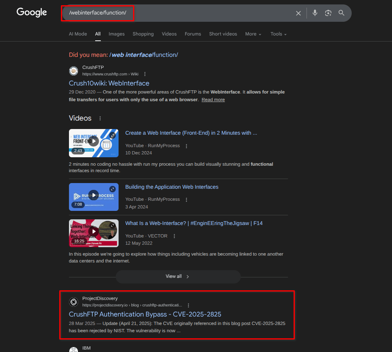Open CrushFTP Authentication Bypass CVE-2025-2825 result
Image resolution: width=392 pixels, height=352 pixels.
[145, 314]
